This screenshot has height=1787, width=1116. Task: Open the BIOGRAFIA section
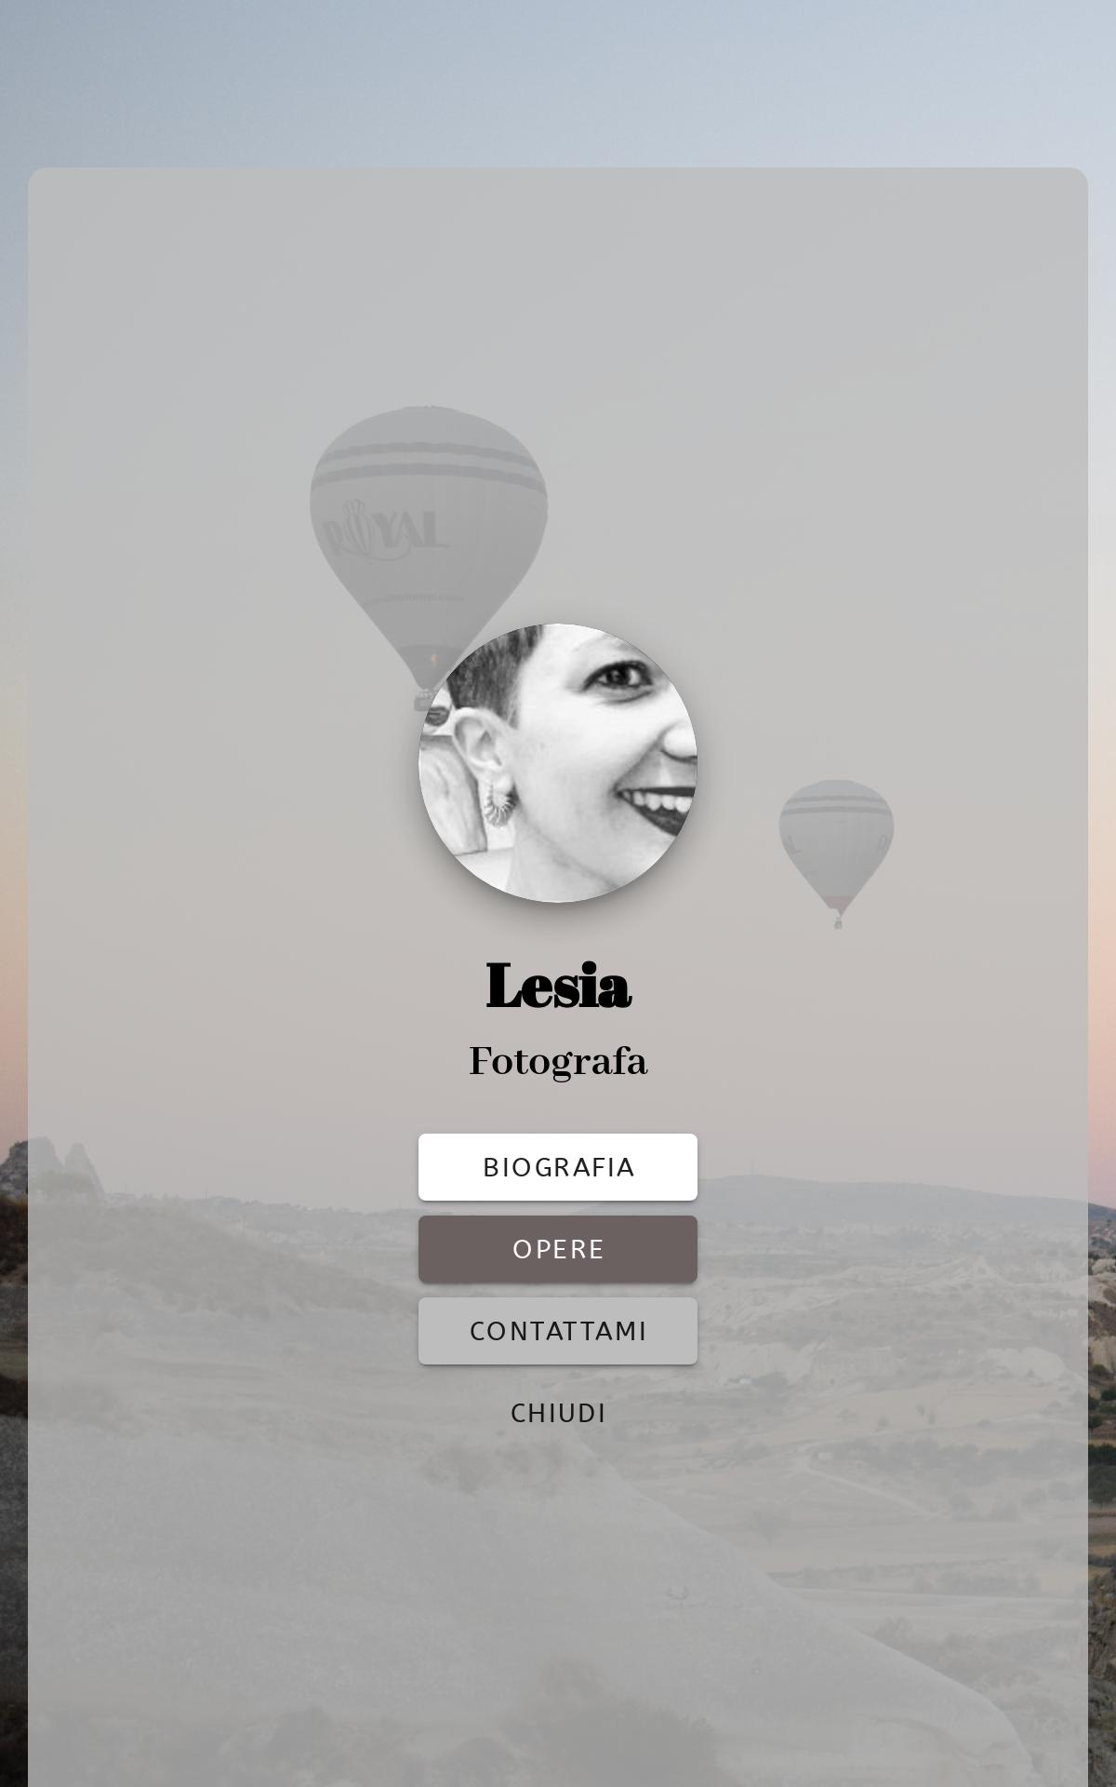558,1166
